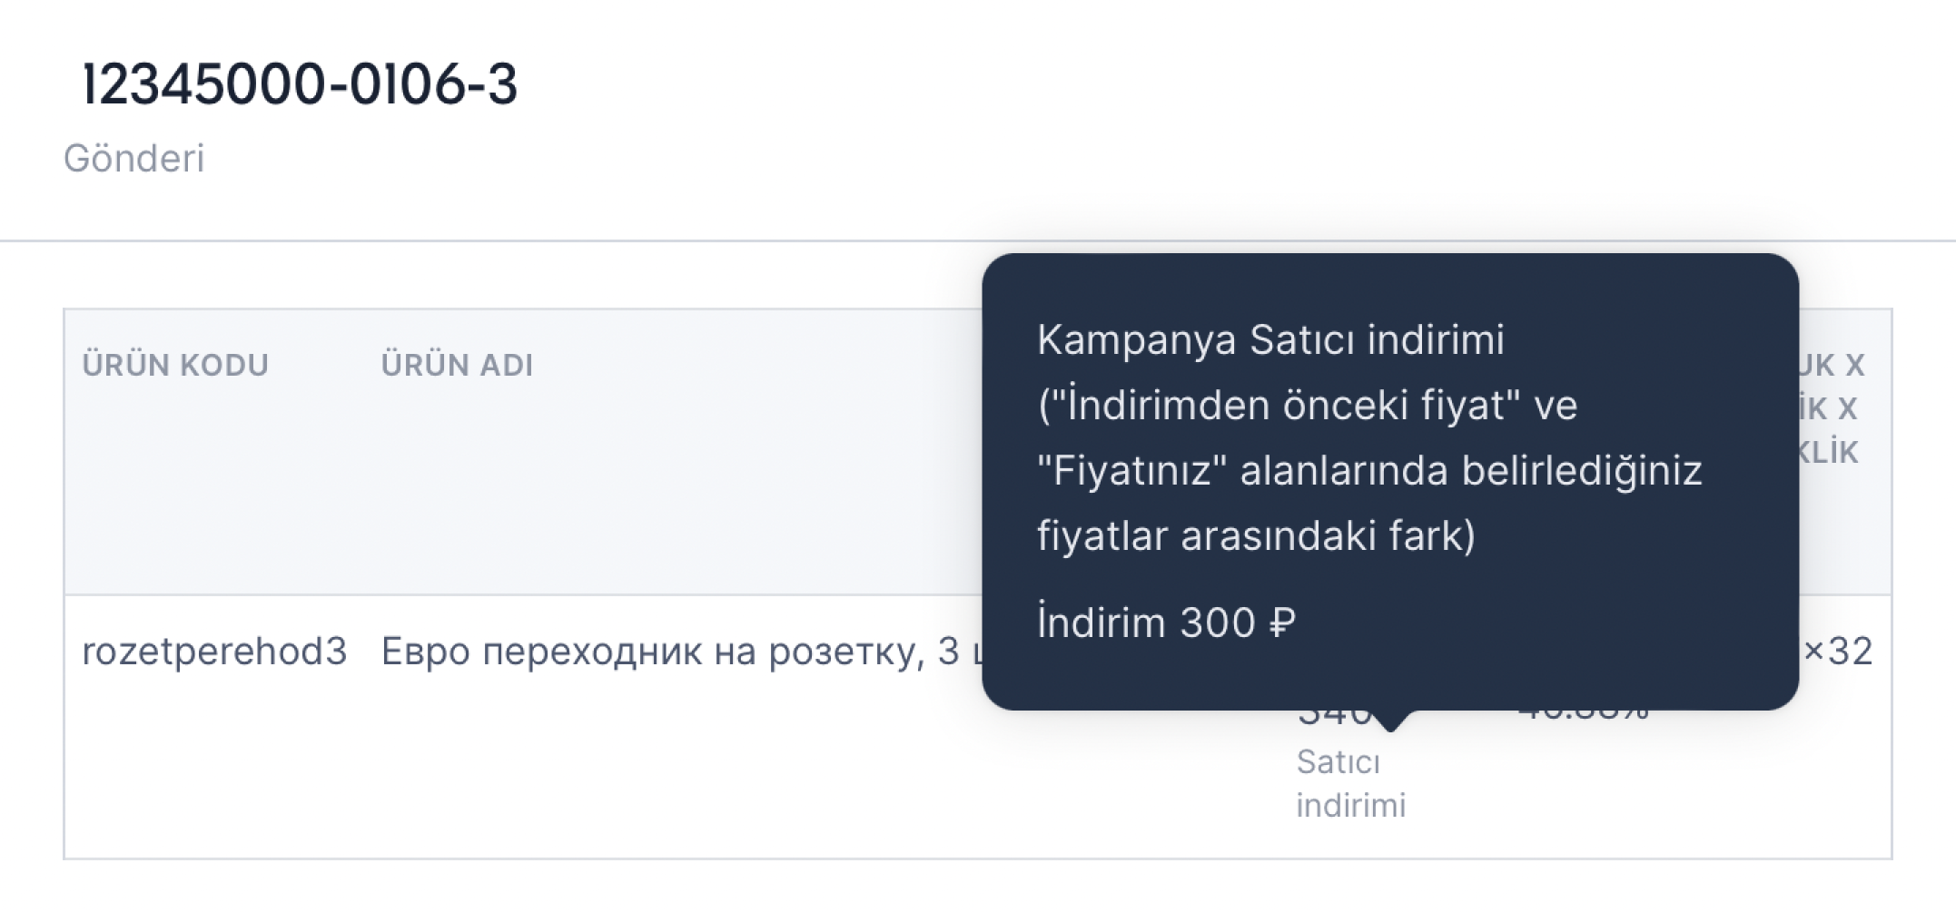Click the "fiyatlar arasındaki fark)" tooltip line
Screen dimensions: 1956x912
(1256, 535)
